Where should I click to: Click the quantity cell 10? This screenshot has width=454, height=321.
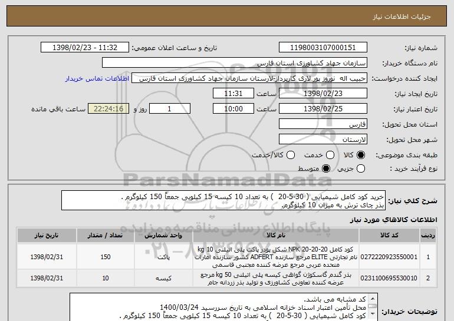click(x=106, y=278)
